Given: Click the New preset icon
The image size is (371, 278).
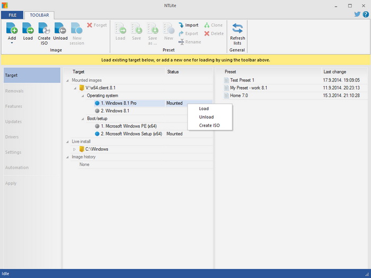Looking at the screenshot, I should [x=169, y=29].
